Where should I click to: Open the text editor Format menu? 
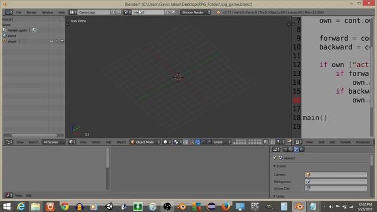tap(345, 143)
